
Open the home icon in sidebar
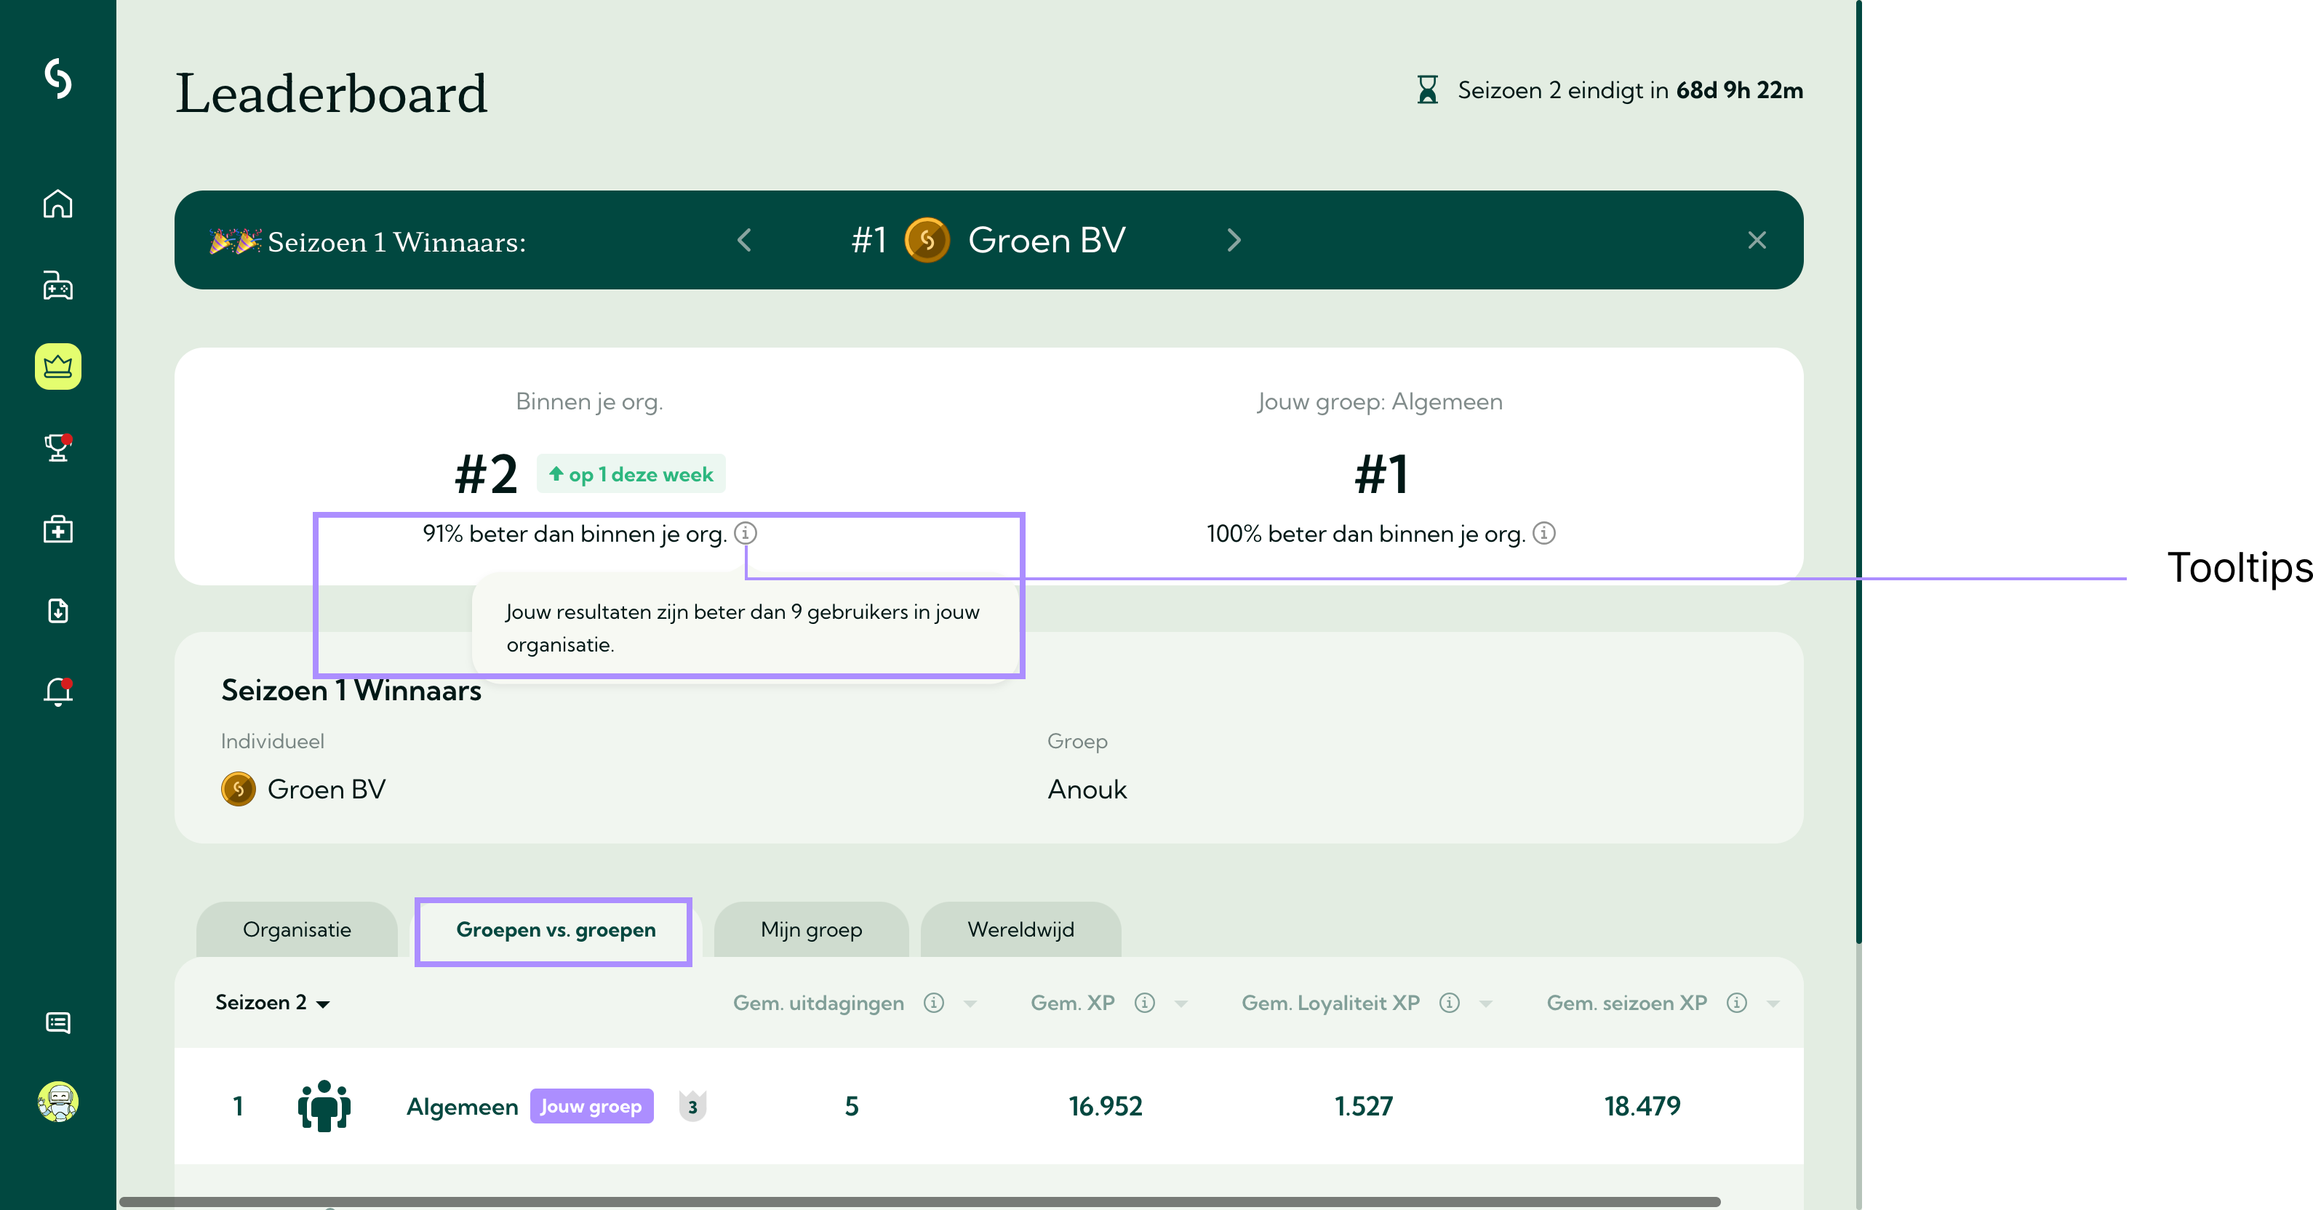(x=57, y=204)
